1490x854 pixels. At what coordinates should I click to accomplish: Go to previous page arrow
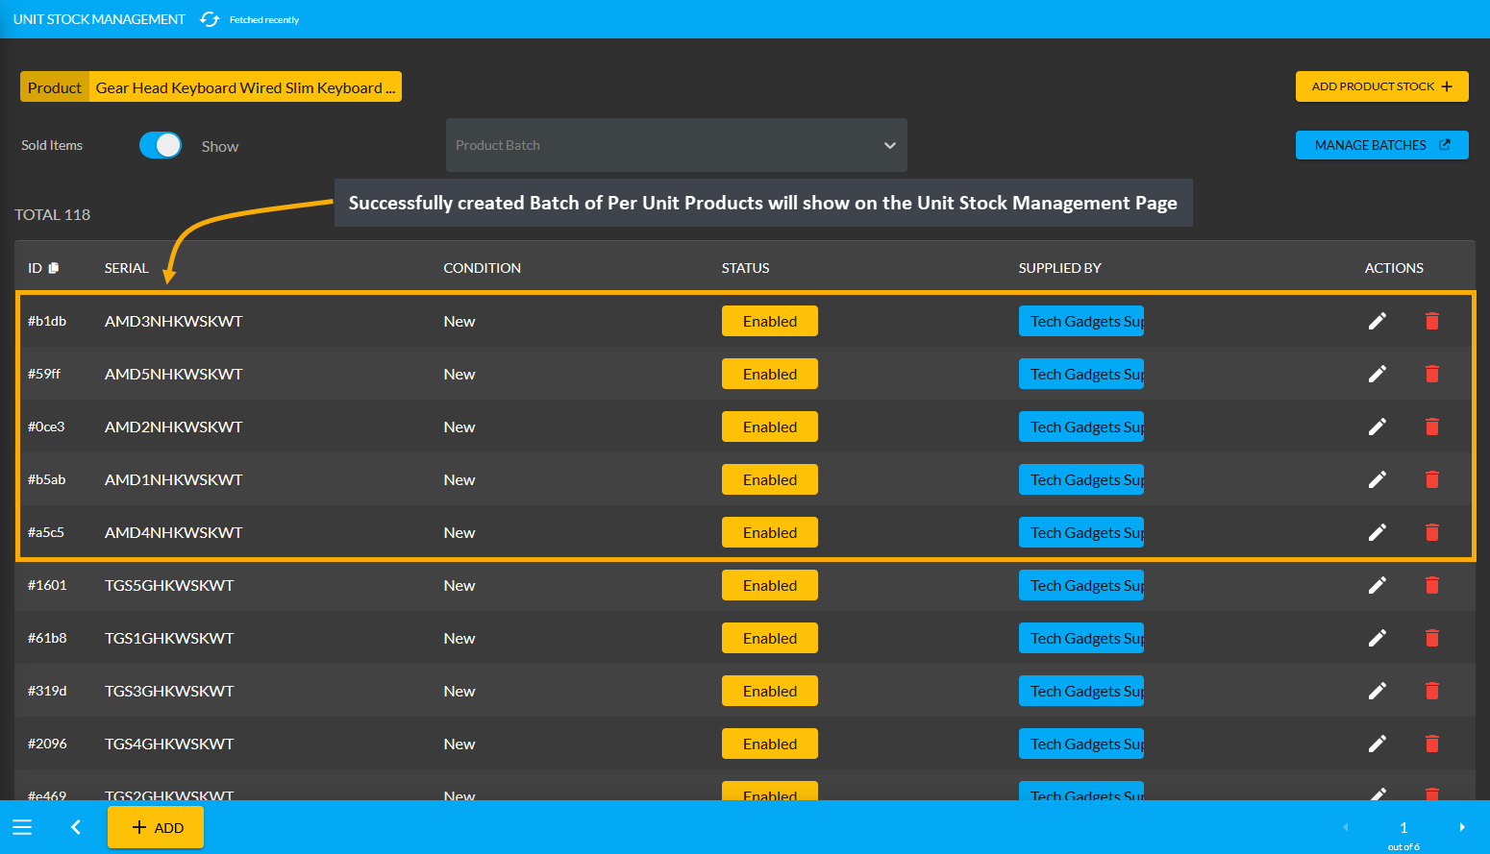(x=1346, y=827)
